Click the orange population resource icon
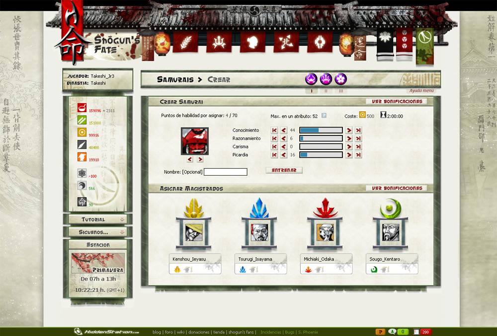This screenshot has height=336, width=497. tap(82, 157)
